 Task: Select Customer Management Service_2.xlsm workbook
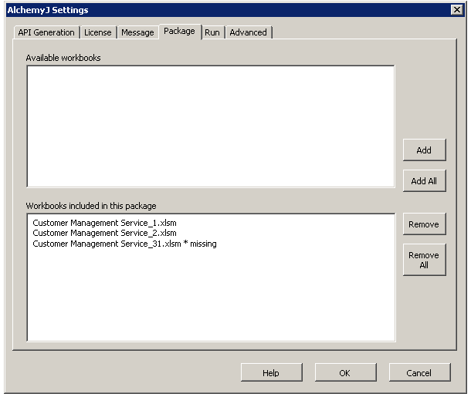tap(104, 233)
